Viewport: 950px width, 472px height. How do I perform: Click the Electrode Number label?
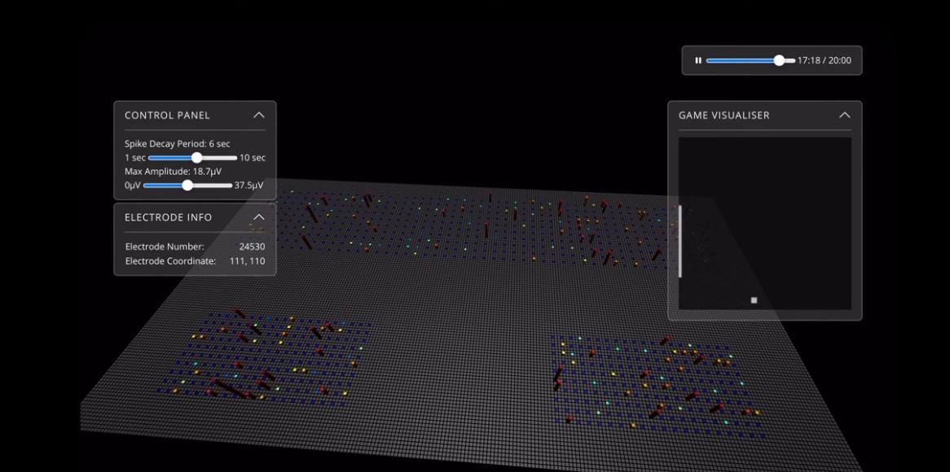[x=165, y=247]
